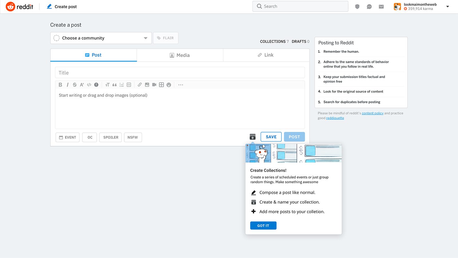458x258 pixels.
Task: Dismiss the tooltip with GOT IT
Action: pyautogui.click(x=263, y=226)
